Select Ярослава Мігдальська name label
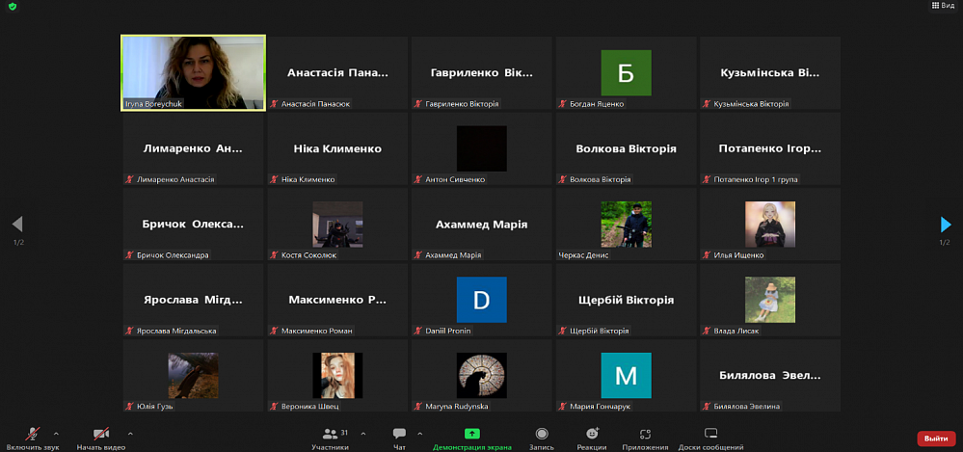The height and width of the screenshot is (452, 963). click(x=176, y=331)
